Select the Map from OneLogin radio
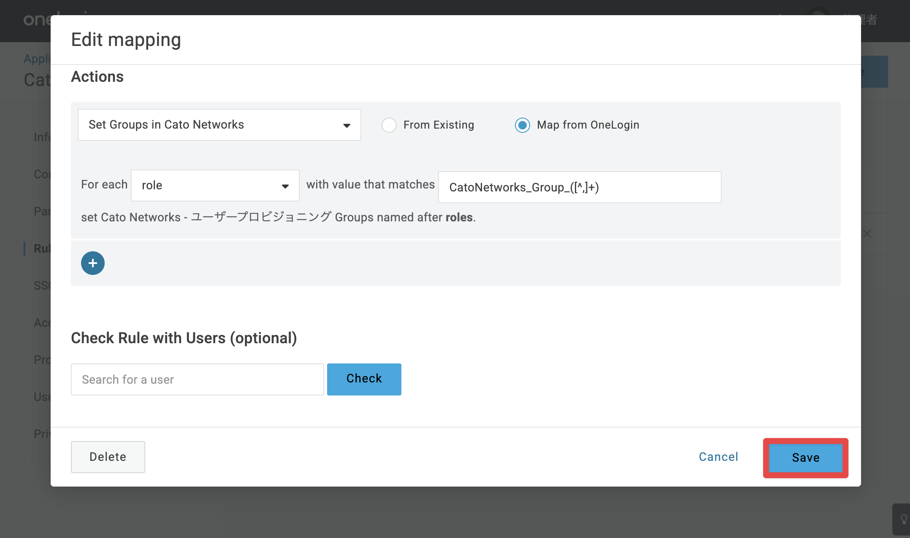 point(522,125)
